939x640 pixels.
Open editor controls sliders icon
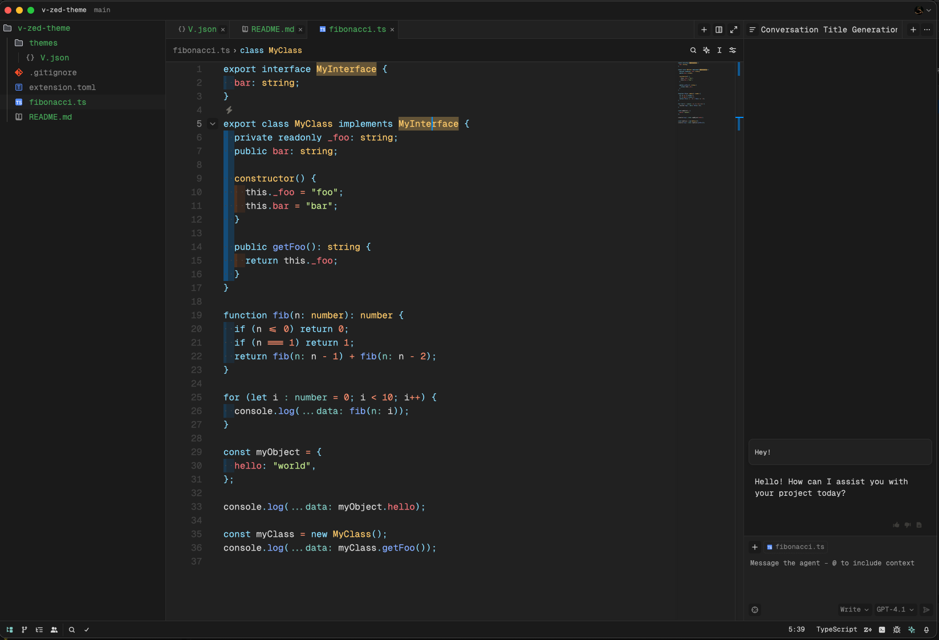click(x=733, y=50)
